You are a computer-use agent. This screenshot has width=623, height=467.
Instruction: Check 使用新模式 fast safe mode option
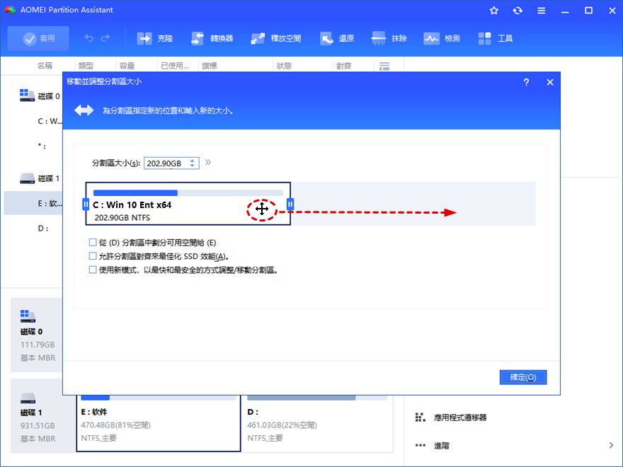(x=93, y=270)
